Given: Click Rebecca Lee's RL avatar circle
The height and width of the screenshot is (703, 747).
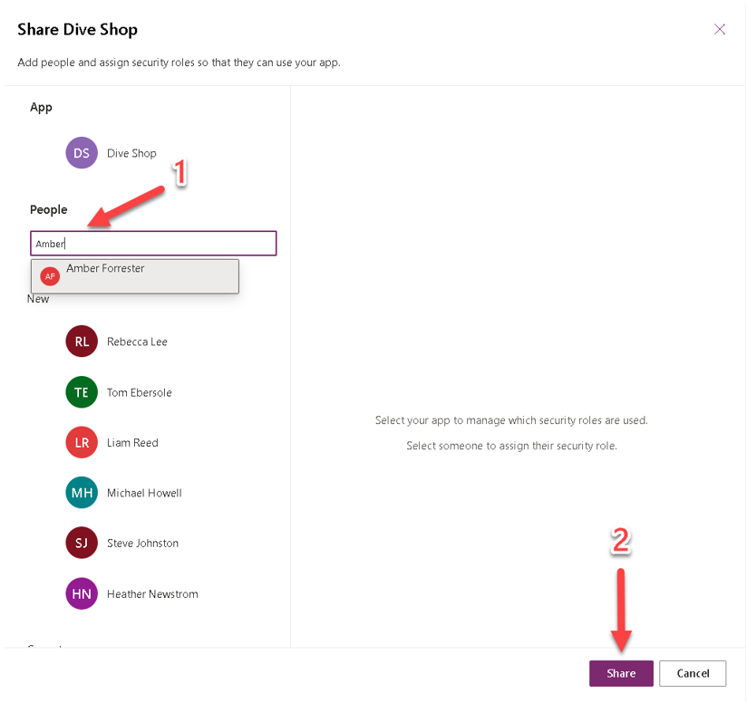Looking at the screenshot, I should [x=81, y=342].
